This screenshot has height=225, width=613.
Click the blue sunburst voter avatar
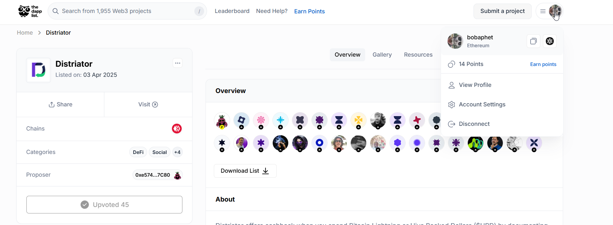coord(417,143)
